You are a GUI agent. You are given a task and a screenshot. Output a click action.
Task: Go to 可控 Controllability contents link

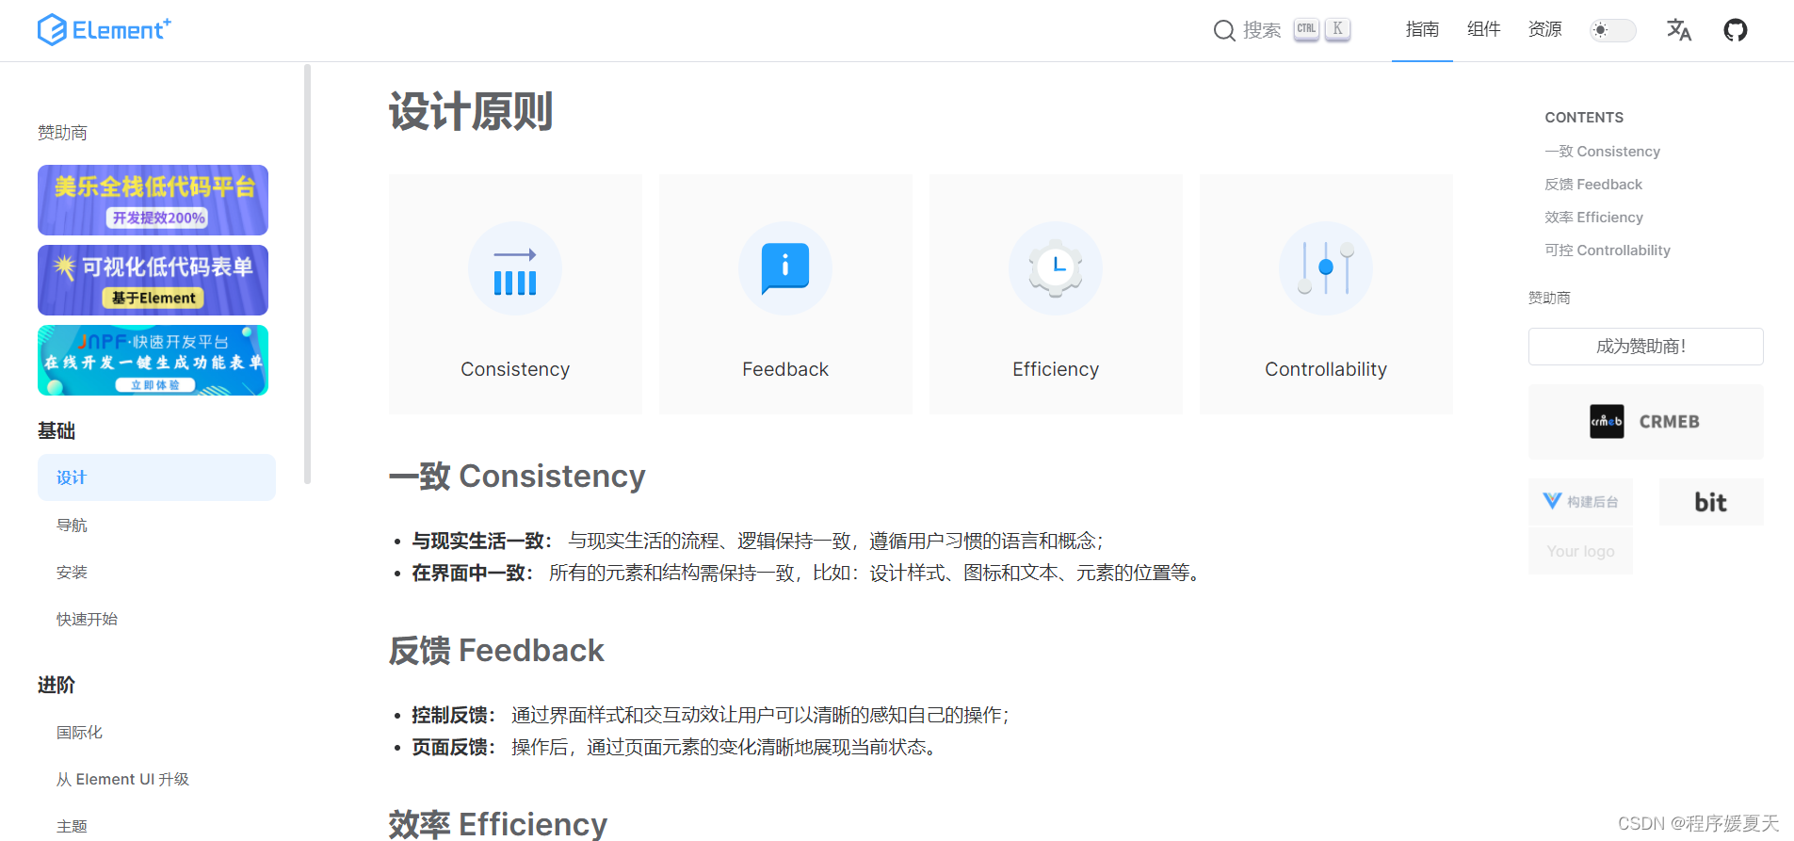pos(1607,251)
